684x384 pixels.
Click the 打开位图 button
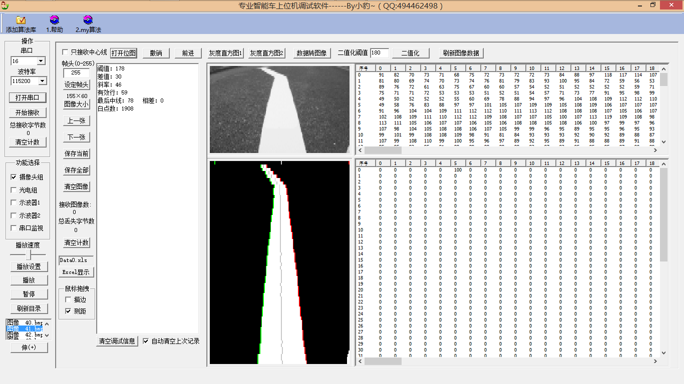[124, 53]
